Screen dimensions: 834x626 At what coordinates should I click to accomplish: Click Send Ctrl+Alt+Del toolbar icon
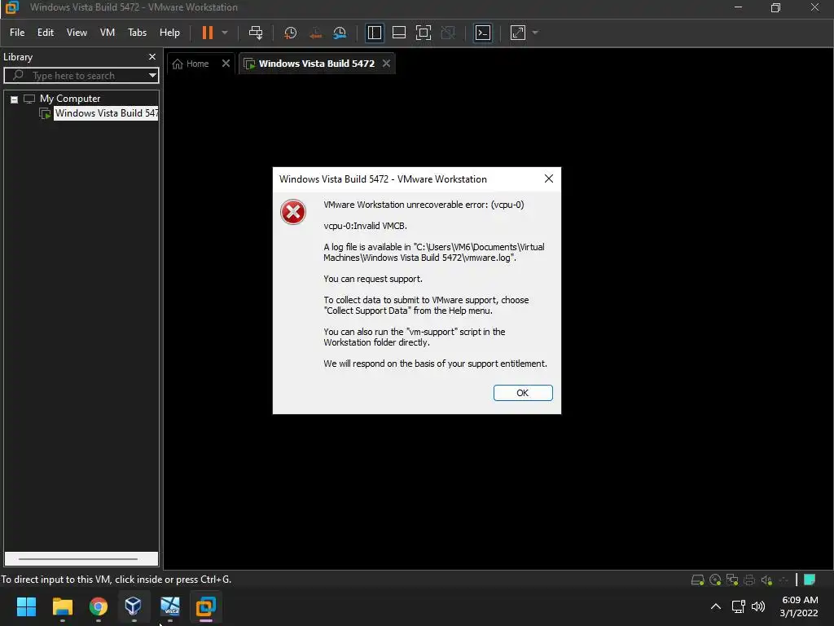tap(256, 33)
